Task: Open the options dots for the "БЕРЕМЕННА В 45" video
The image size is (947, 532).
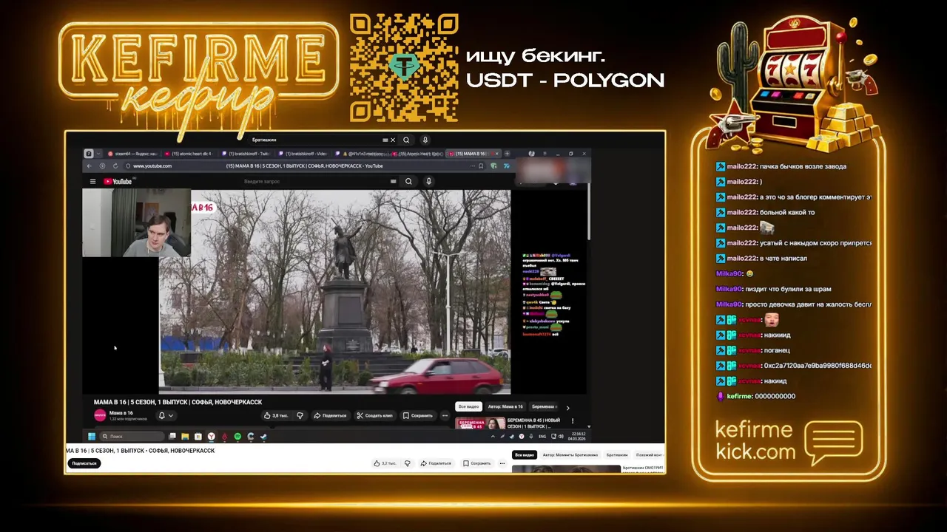Action: coord(572,421)
